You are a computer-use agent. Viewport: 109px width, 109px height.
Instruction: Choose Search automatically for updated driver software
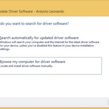(x=39, y=38)
